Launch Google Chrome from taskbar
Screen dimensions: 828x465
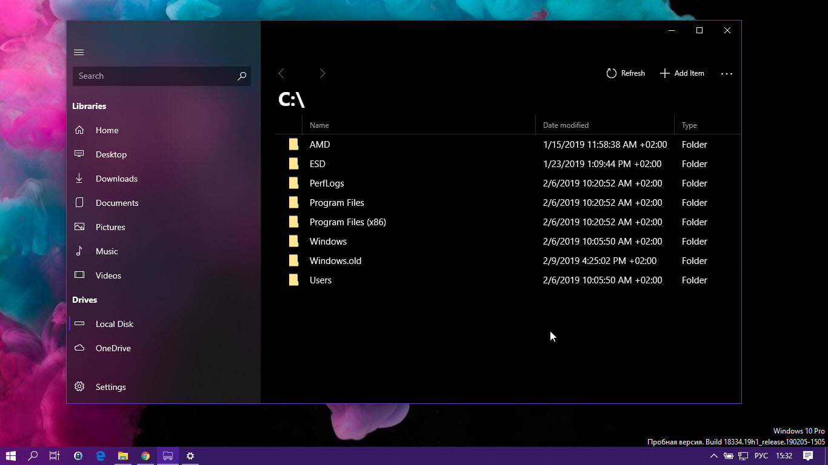click(145, 456)
